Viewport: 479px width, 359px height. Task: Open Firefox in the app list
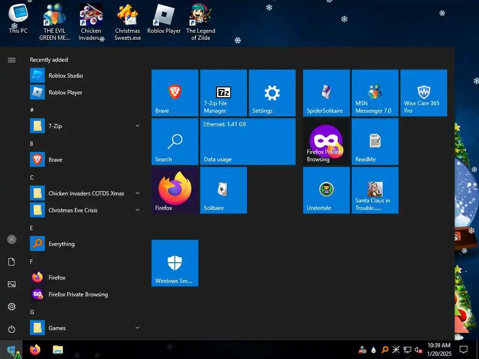[x=86, y=278]
